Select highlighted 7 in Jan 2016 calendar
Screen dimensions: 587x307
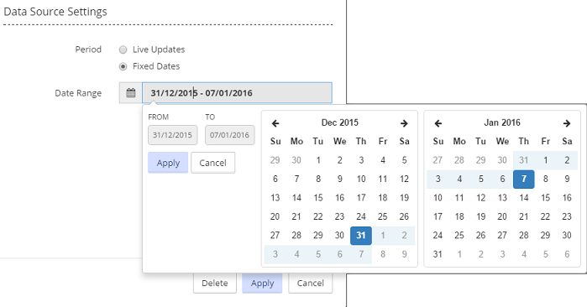click(x=524, y=180)
